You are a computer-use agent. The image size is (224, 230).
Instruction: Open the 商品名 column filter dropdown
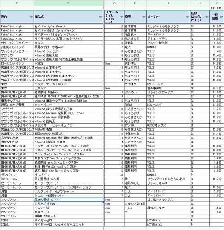coord(100,17)
